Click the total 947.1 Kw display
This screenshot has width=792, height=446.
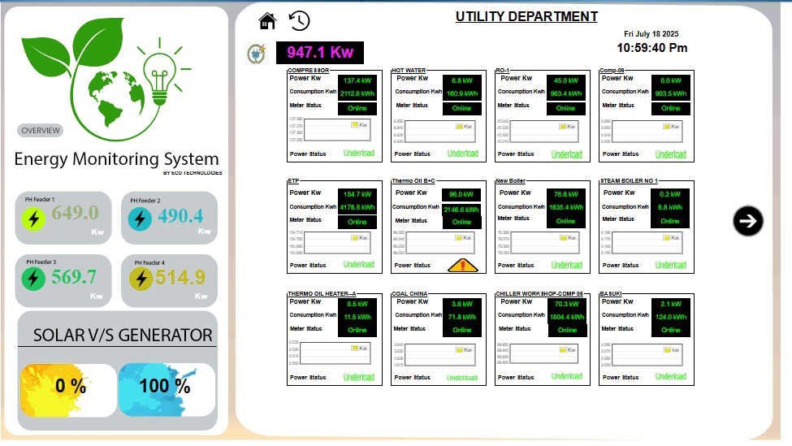coord(320,53)
